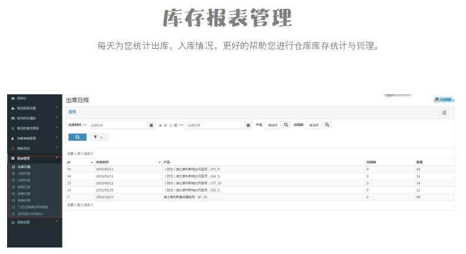Expand the 系统设置 sidebar menu arrow
The height and width of the screenshot is (254, 466).
coord(57,222)
